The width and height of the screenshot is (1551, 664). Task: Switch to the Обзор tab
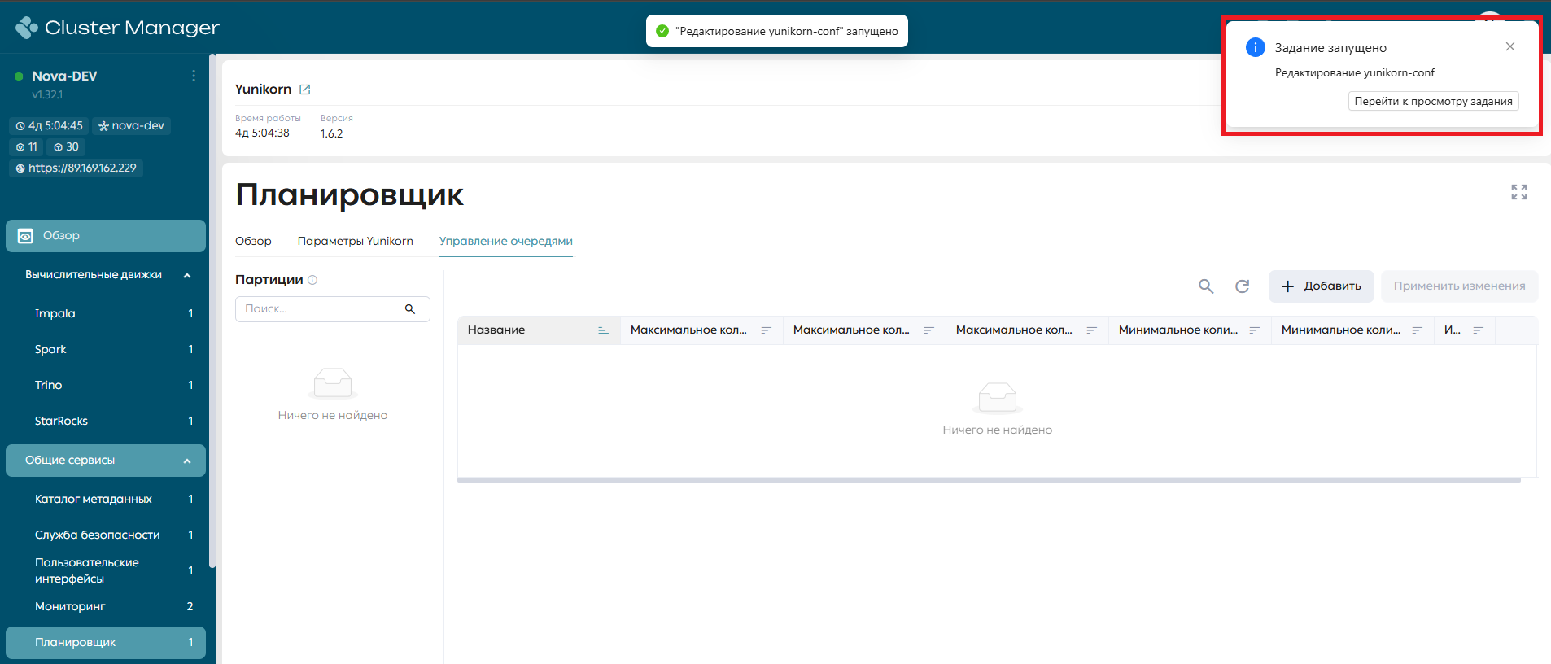pos(253,241)
